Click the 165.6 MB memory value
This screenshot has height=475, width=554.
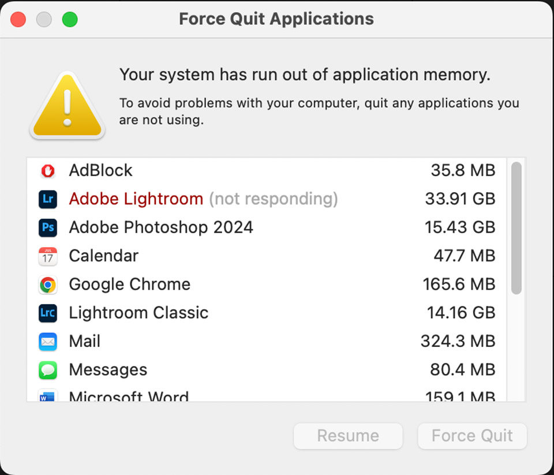[459, 285]
